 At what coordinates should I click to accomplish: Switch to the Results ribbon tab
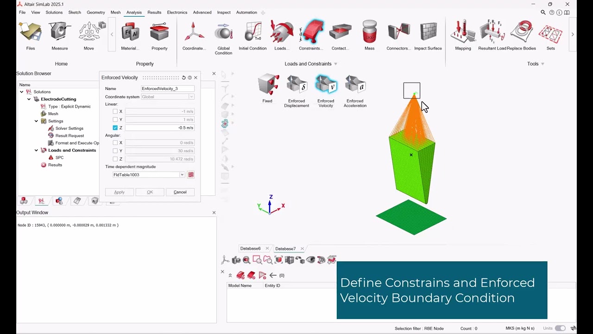click(x=154, y=13)
